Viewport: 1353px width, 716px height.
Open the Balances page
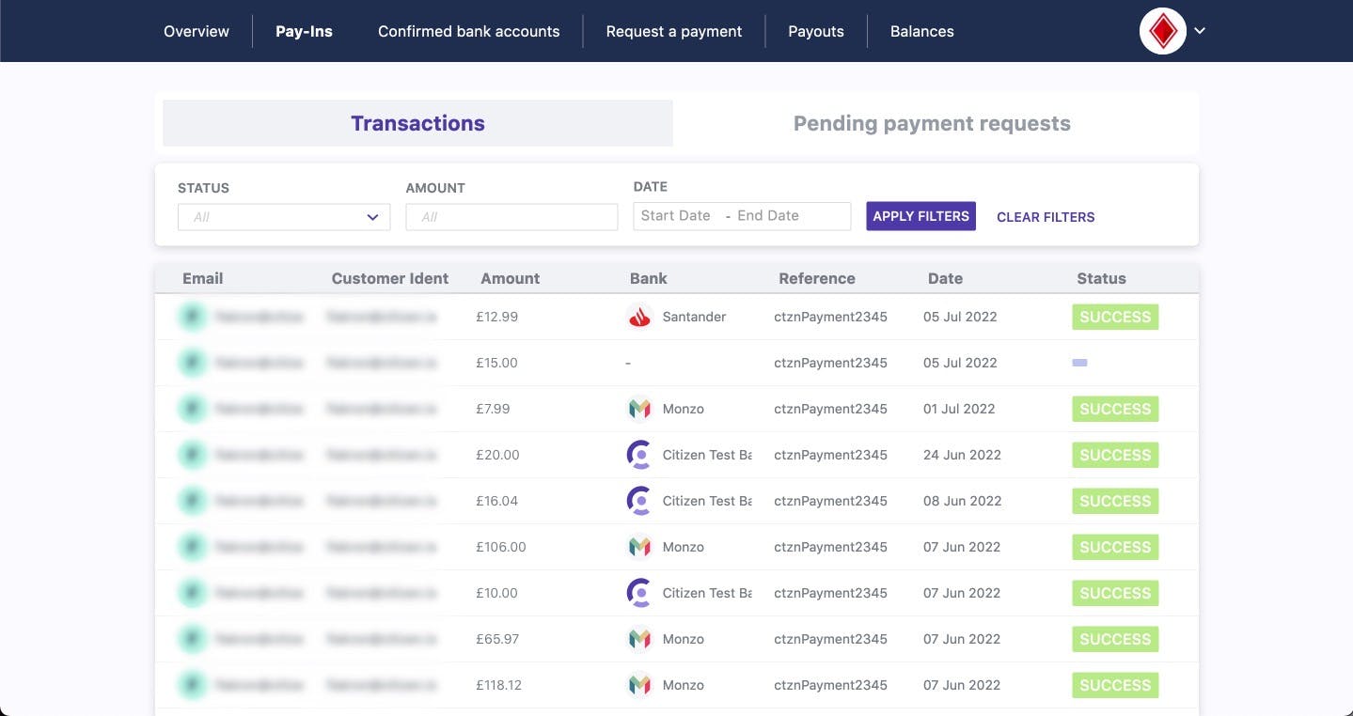tap(922, 31)
